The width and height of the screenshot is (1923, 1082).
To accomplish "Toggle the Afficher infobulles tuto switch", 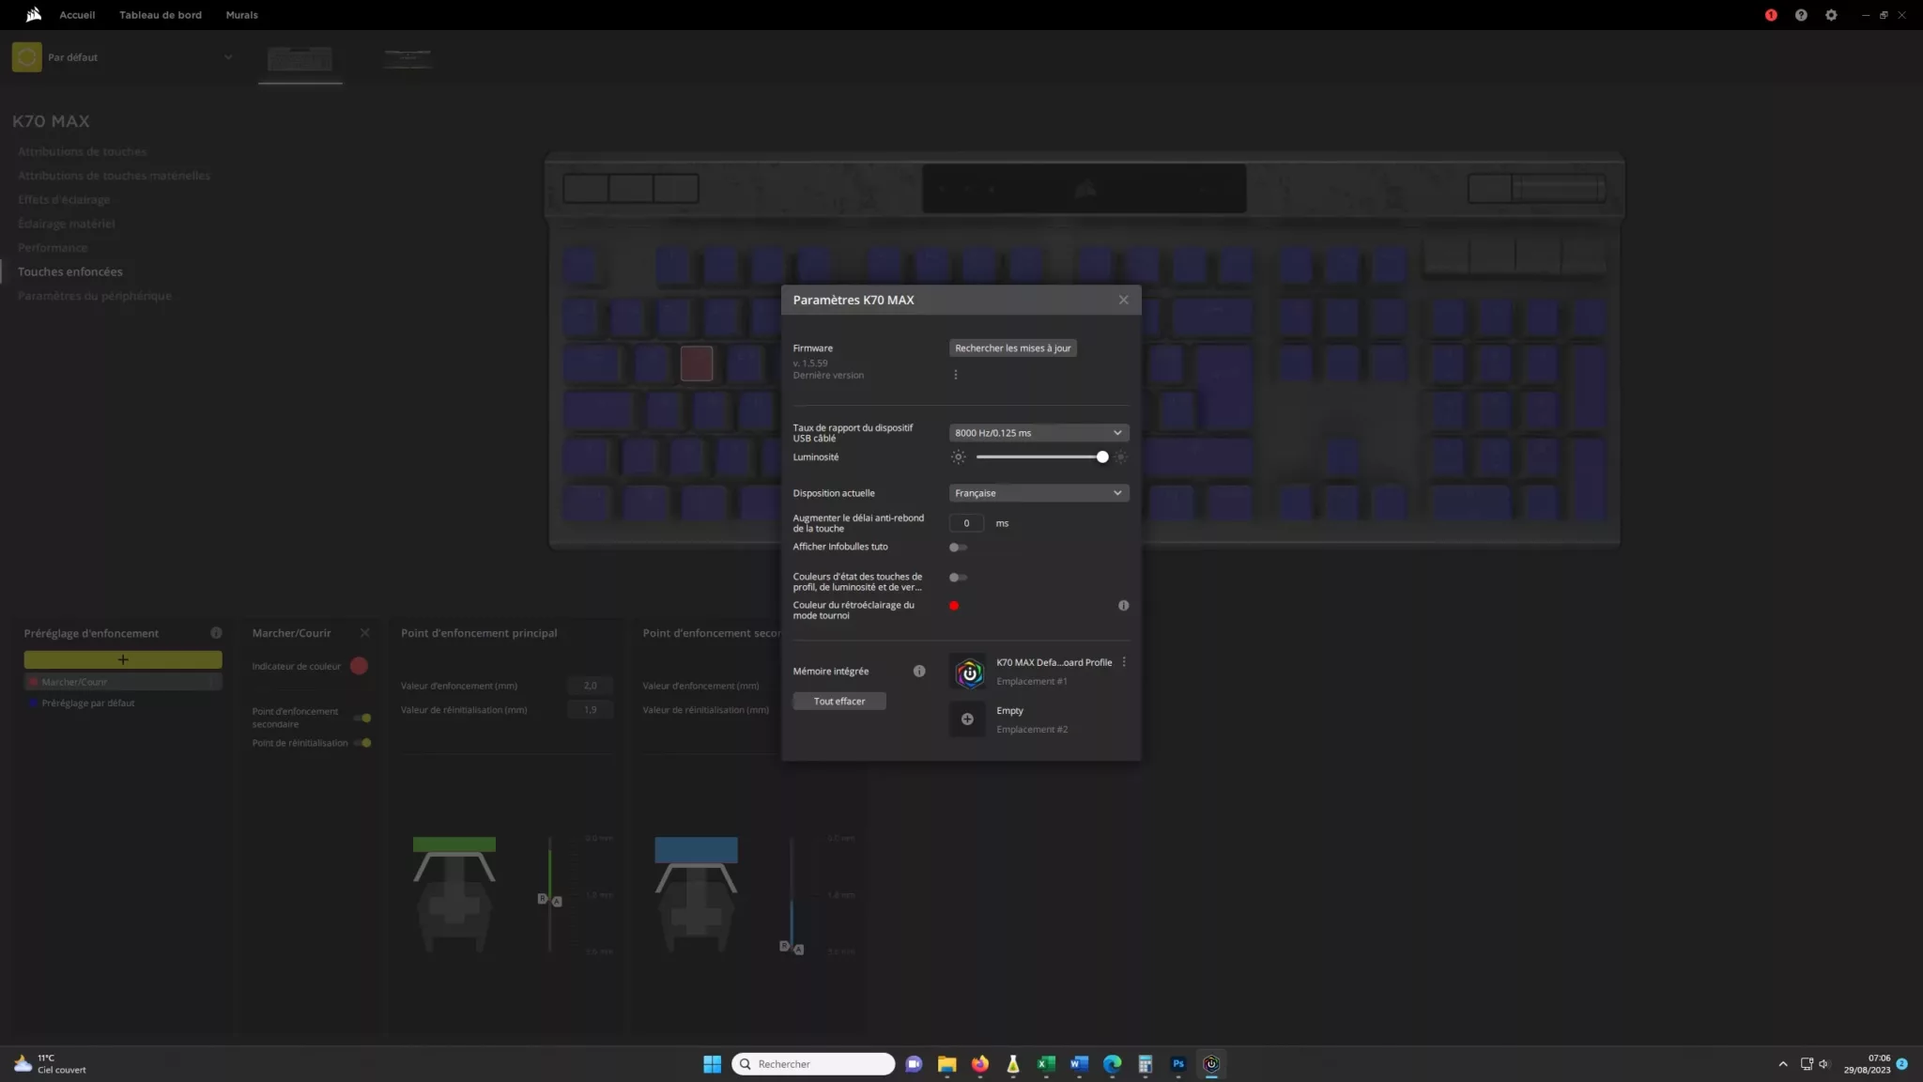I will coord(958,548).
